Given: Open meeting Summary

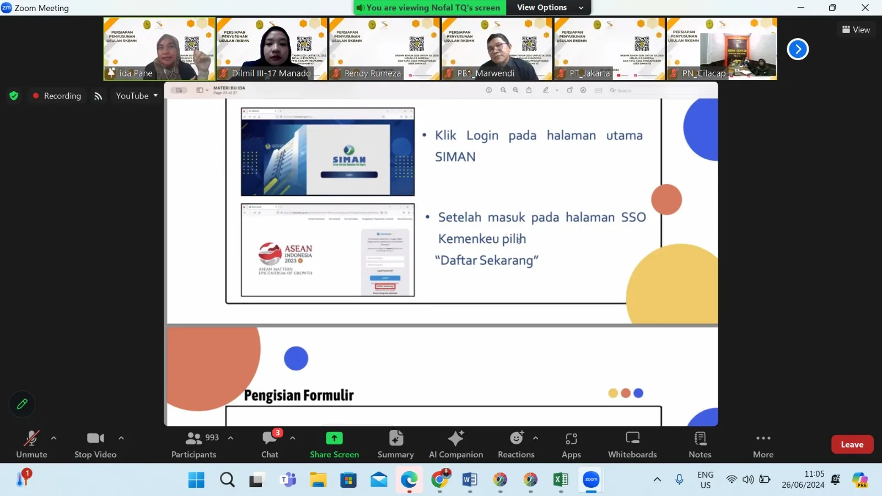Looking at the screenshot, I should [x=395, y=444].
